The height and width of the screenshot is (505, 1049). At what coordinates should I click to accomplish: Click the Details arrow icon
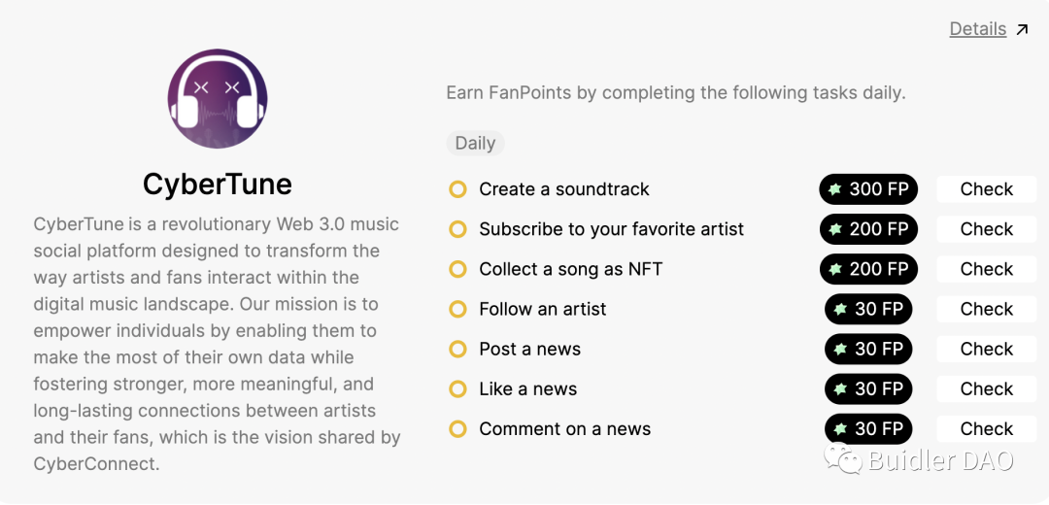click(1022, 29)
